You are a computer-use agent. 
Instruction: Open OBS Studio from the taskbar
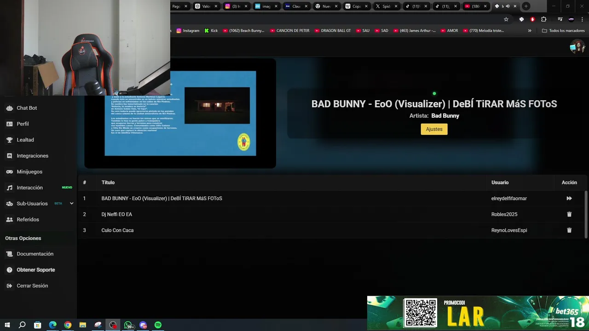[113, 325]
